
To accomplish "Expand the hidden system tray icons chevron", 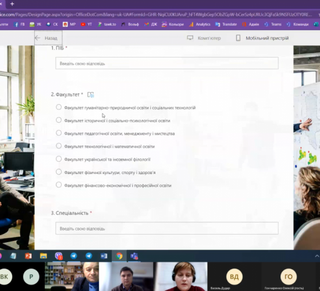I will pyautogui.click(x=317, y=255).
